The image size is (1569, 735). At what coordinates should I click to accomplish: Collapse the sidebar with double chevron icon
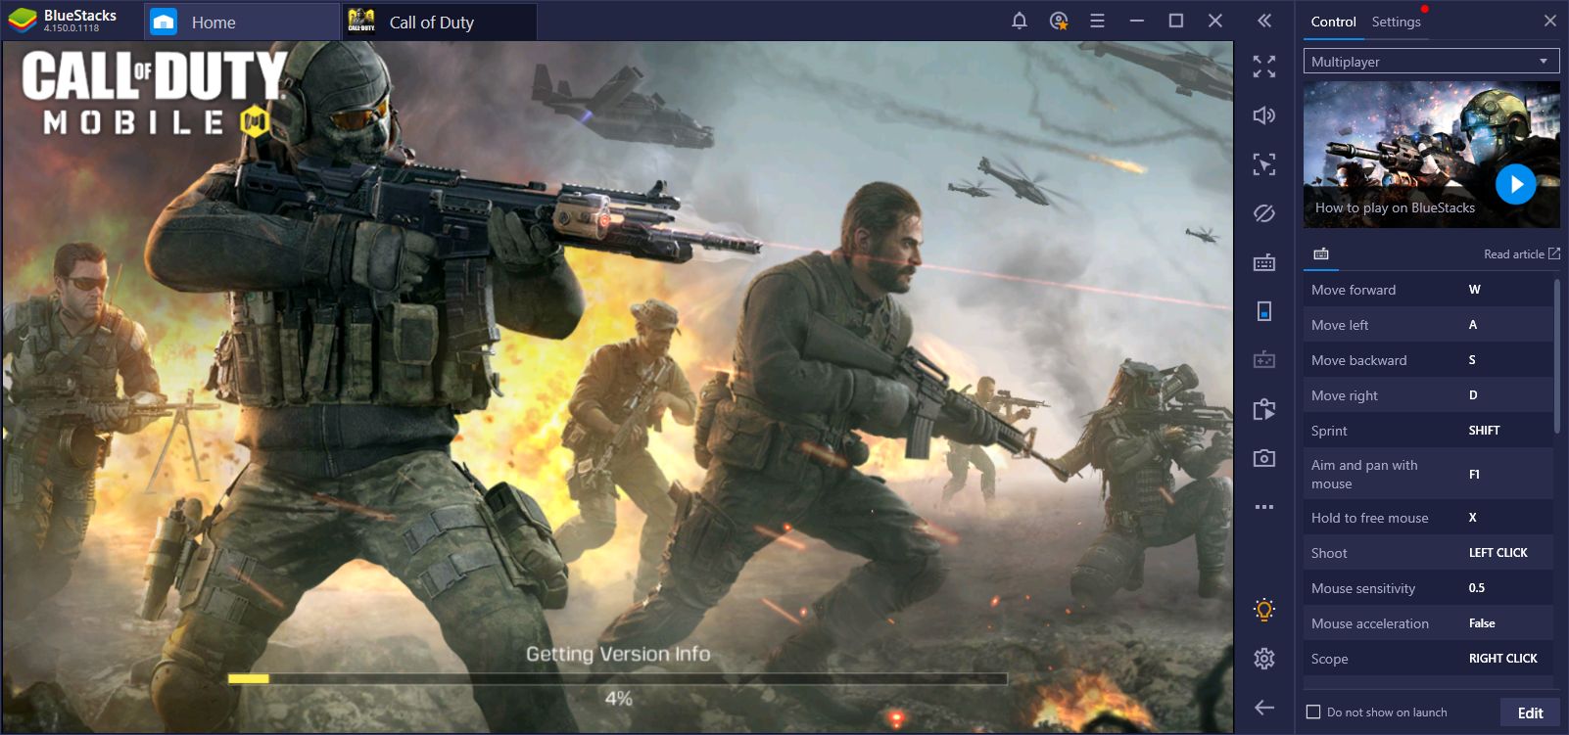point(1264,21)
